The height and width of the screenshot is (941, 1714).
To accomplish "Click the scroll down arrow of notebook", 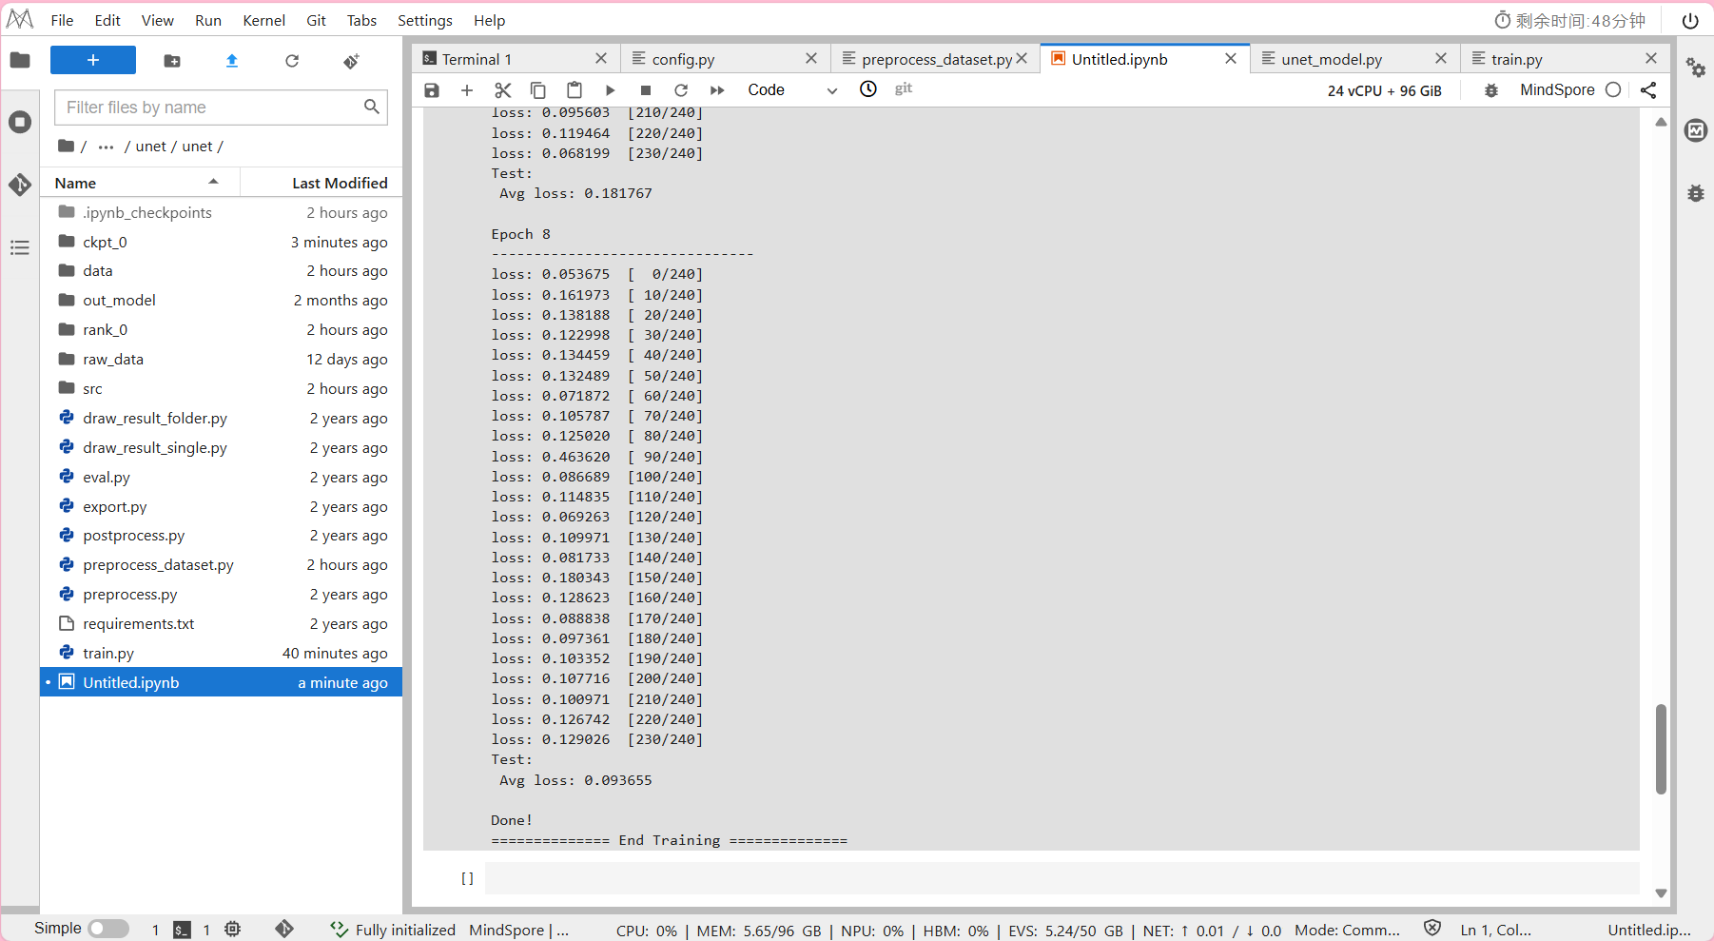I will pos(1661,892).
